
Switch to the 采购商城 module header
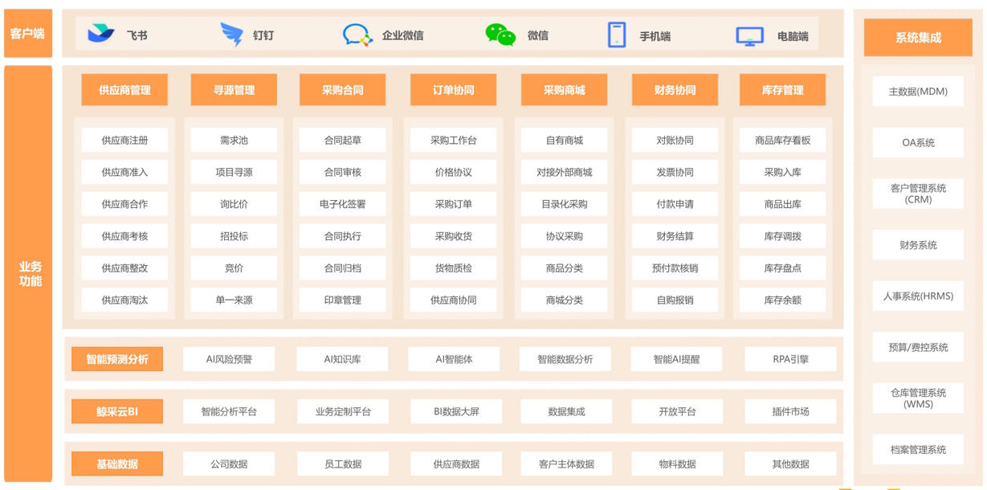click(x=564, y=90)
